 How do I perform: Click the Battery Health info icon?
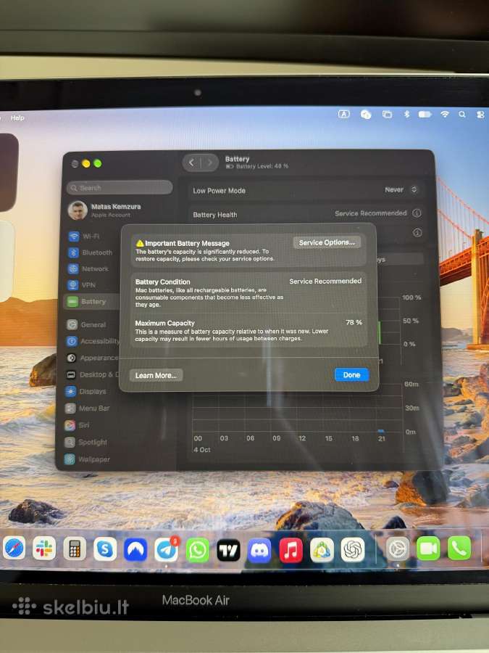tap(417, 213)
